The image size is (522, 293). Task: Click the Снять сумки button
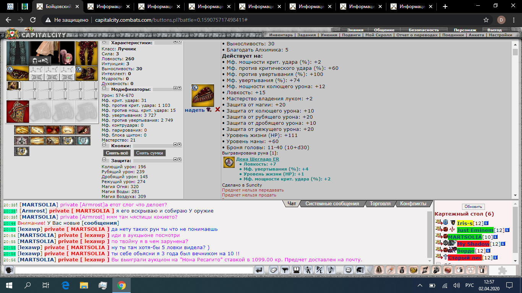pyautogui.click(x=149, y=153)
